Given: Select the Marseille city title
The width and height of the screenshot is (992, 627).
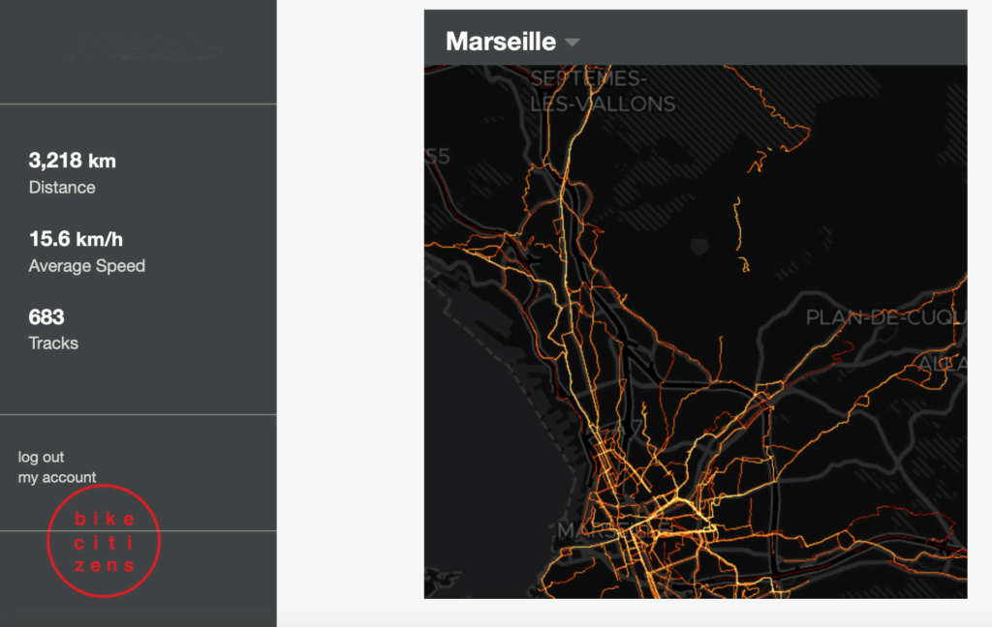Looking at the screenshot, I should click(x=501, y=42).
